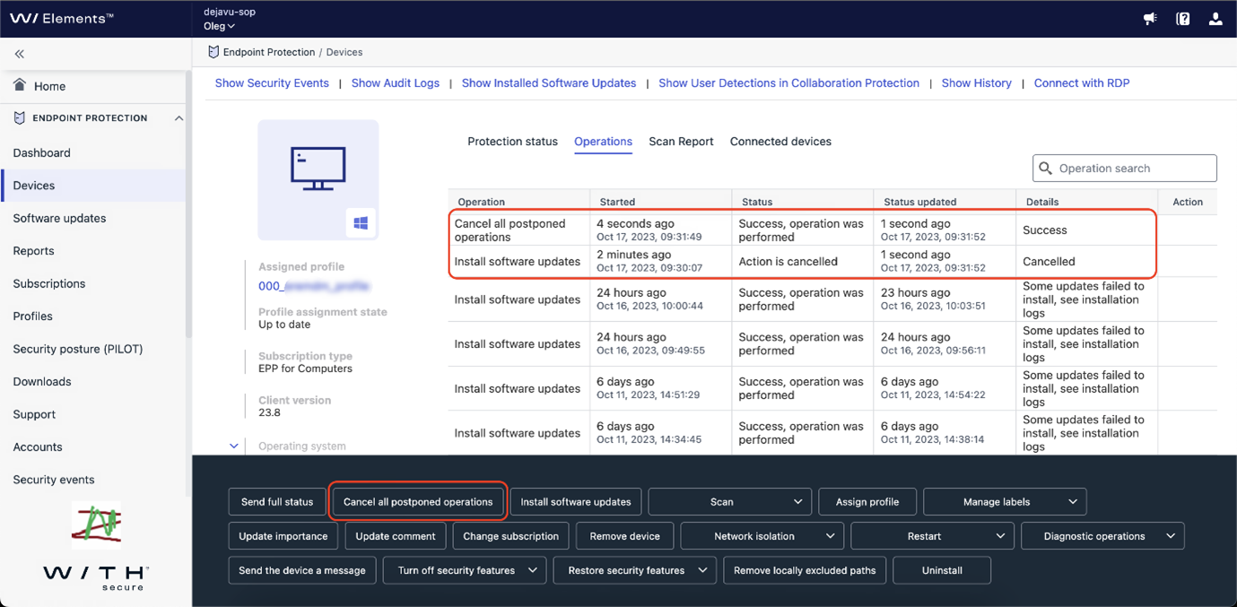1237x607 pixels.
Task: Open the user account profile icon
Action: coord(1215,19)
